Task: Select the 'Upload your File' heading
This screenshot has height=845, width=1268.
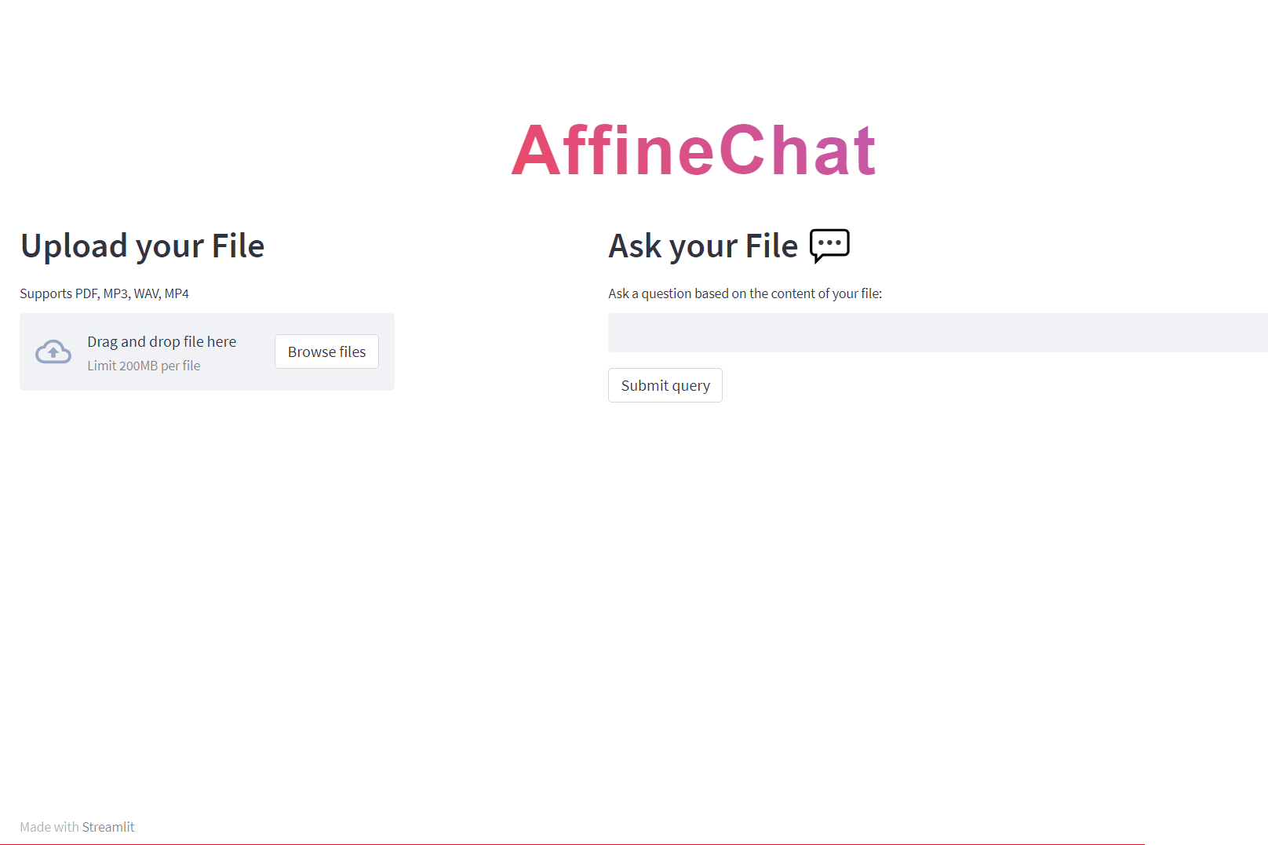Action: click(x=143, y=246)
